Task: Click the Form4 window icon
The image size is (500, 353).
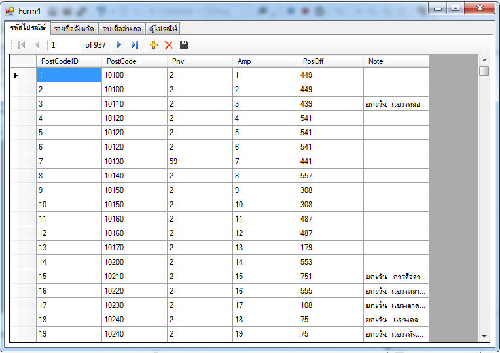Action: click(x=9, y=11)
